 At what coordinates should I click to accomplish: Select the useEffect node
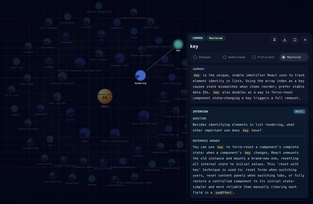[x=139, y=150]
